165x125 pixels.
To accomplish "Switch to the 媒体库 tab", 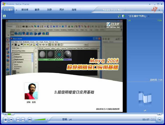I will [x=25, y=10].
